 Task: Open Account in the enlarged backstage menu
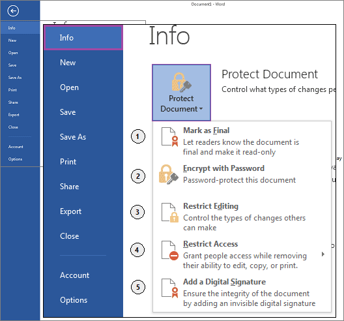pyautogui.click(x=74, y=275)
